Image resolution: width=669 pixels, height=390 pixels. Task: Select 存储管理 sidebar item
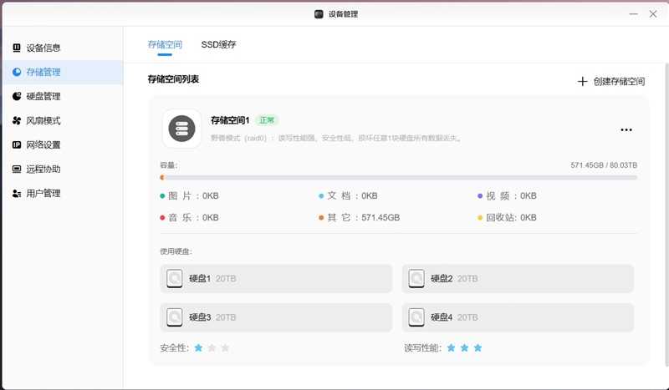[62, 72]
